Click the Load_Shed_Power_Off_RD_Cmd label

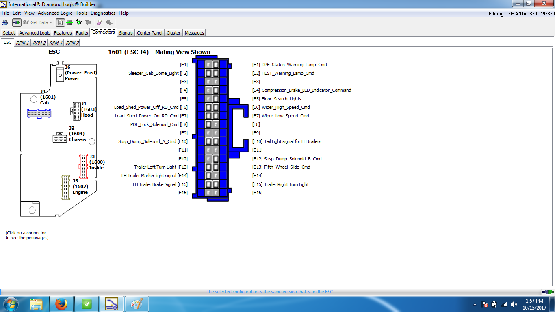pos(147,107)
